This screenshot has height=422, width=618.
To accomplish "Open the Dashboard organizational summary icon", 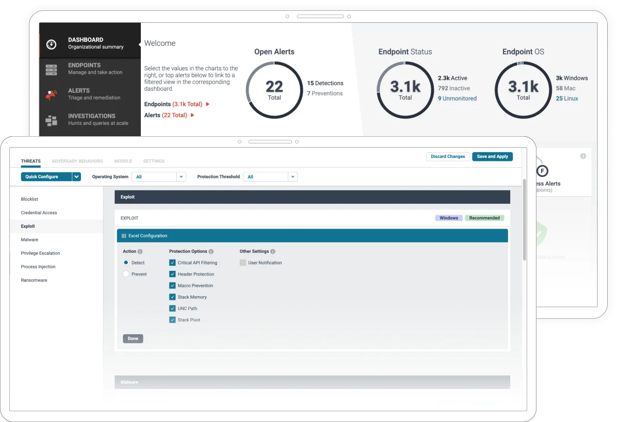I will tap(51, 44).
